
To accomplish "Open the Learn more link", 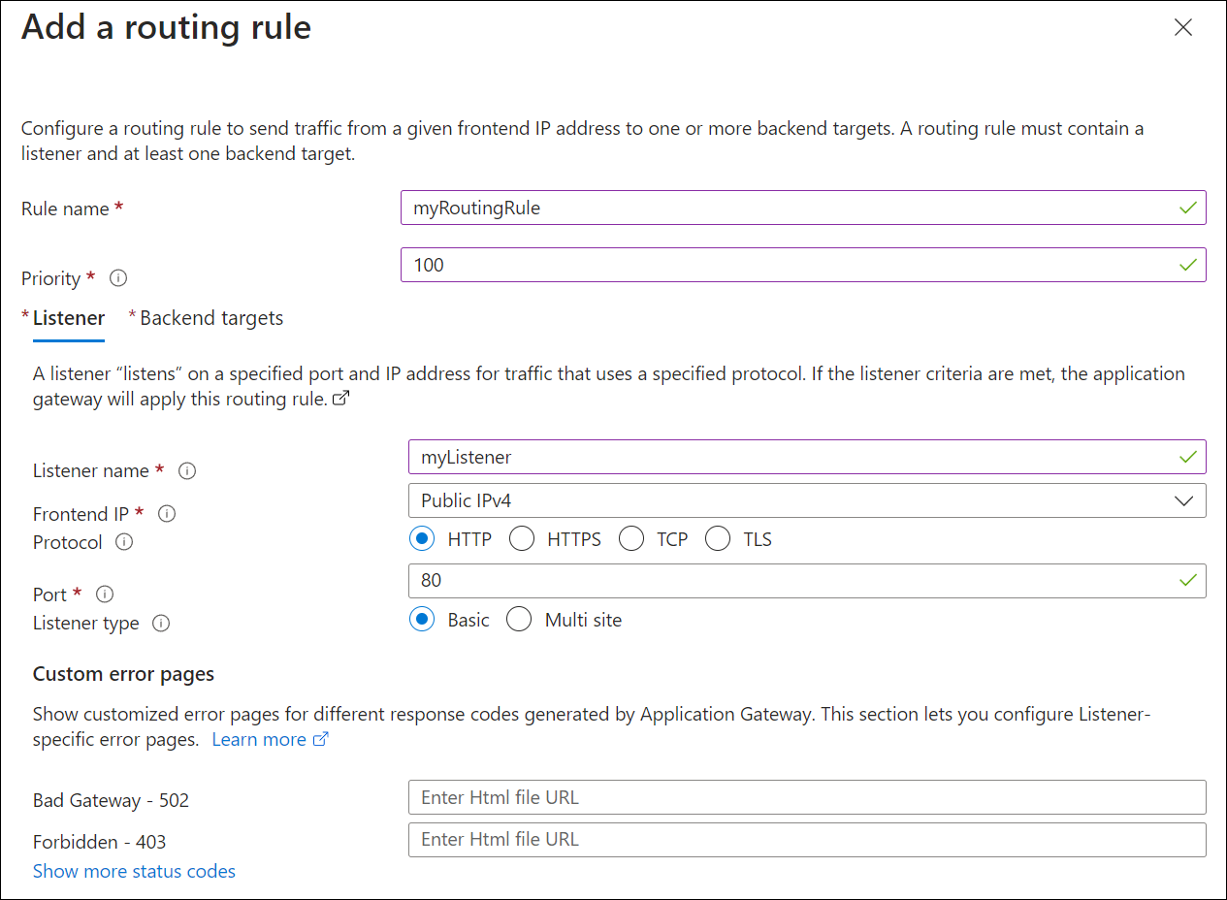I will (x=260, y=739).
